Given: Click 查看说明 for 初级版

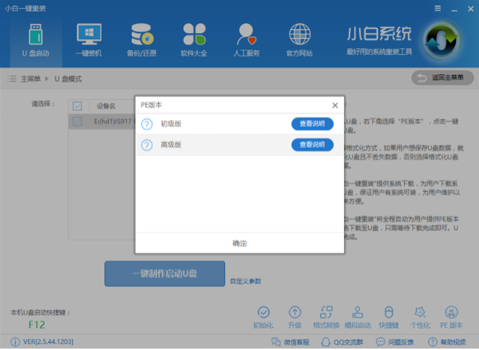Looking at the screenshot, I should (x=312, y=124).
